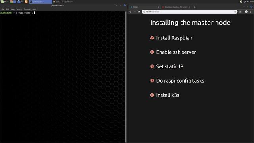Click the shield security tray icon

241,2
